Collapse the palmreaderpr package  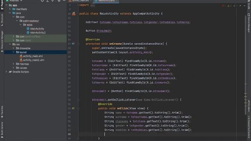coord(17,21)
